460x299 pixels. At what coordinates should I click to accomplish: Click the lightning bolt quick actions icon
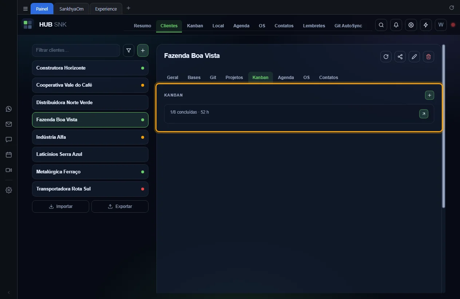(x=426, y=25)
